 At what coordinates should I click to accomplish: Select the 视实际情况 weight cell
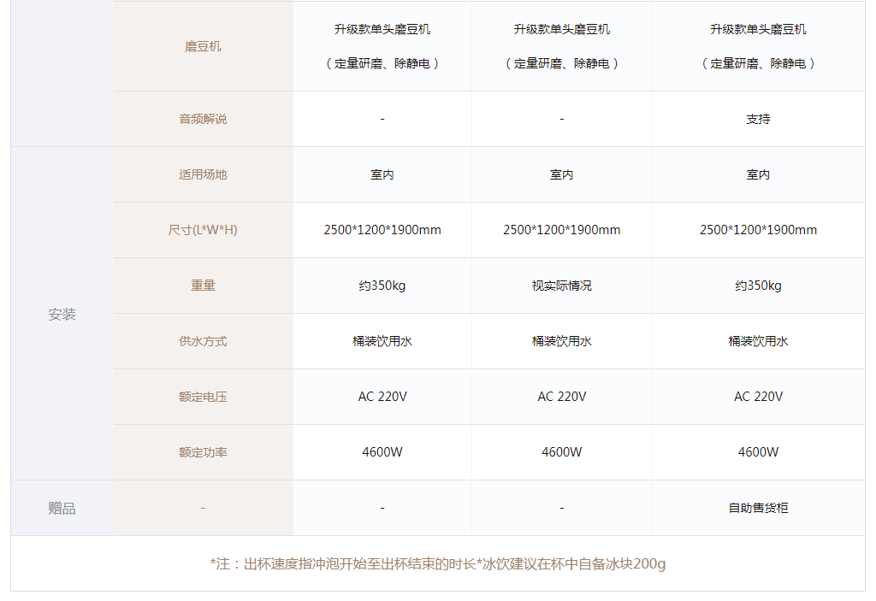pyautogui.click(x=561, y=286)
